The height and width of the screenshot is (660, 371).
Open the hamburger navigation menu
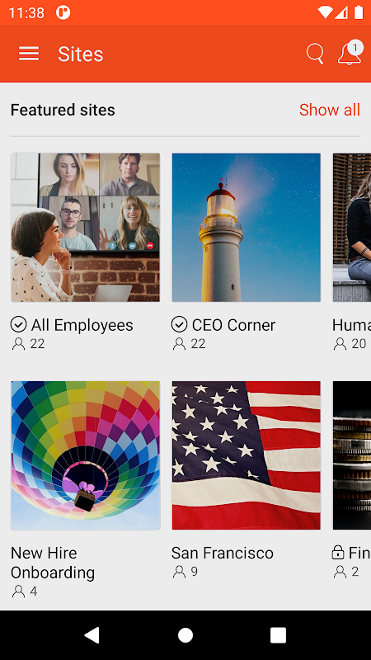coord(29,54)
